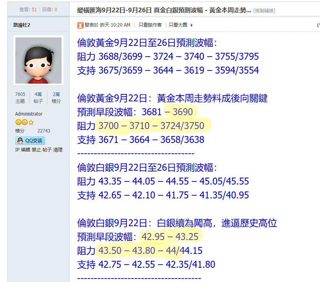The image size is (320, 282).
Task: Open the 7605 主題 count link
Action: tap(20, 94)
